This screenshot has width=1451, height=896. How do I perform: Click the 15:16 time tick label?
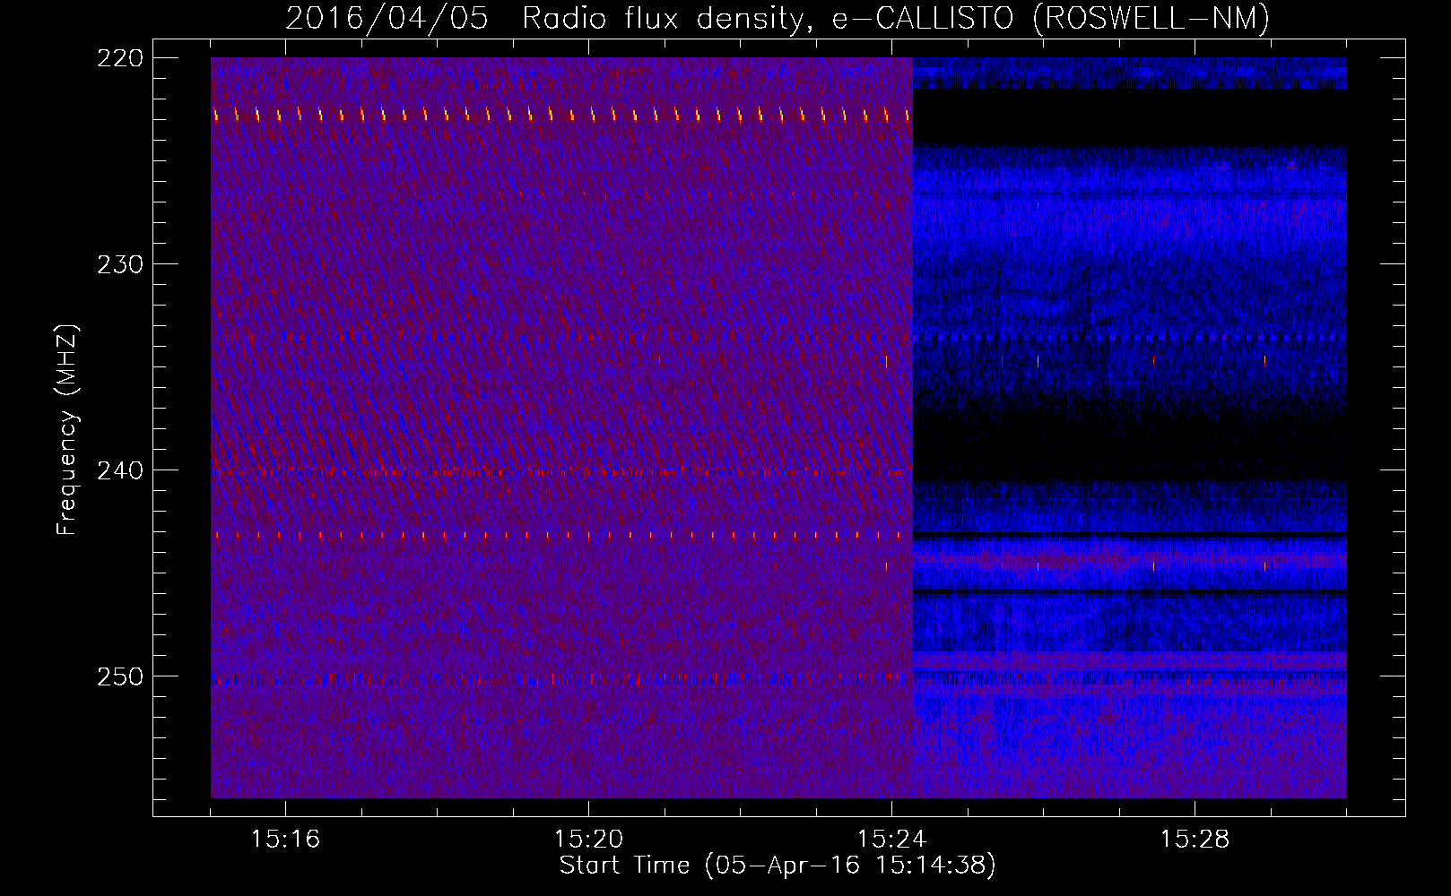click(285, 840)
